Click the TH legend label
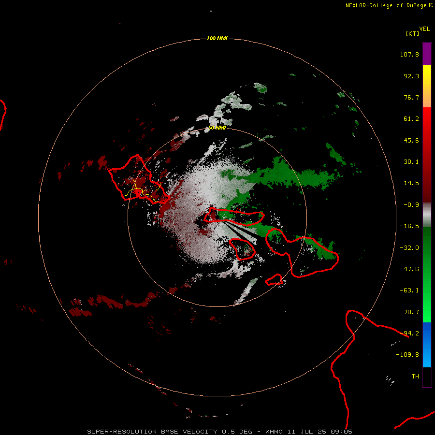This screenshot has height=435, width=435. pos(415,377)
